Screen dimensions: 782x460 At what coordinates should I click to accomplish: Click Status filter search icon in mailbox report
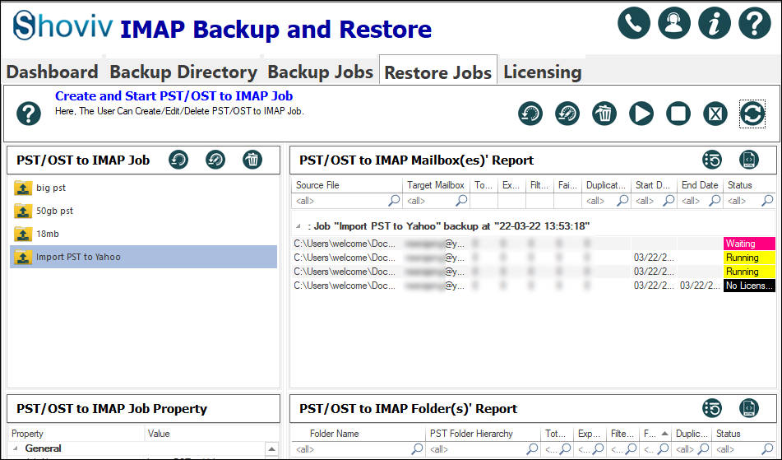click(767, 201)
